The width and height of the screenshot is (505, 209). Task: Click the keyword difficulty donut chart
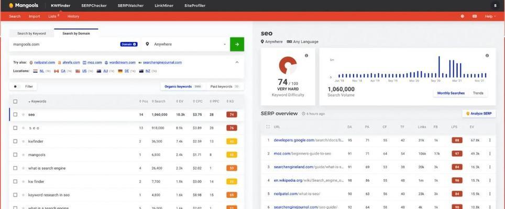tap(288, 65)
